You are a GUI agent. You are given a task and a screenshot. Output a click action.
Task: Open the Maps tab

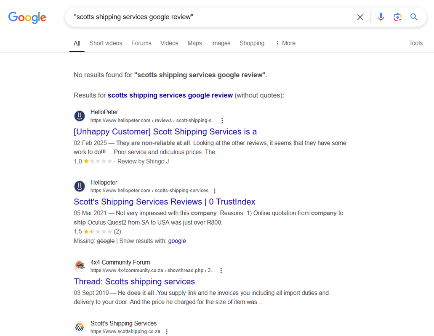coord(194,43)
